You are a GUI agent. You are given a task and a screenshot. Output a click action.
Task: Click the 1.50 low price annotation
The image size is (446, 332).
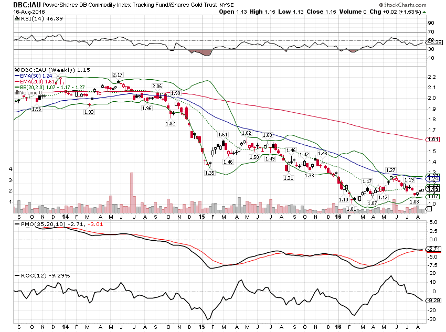(254, 157)
